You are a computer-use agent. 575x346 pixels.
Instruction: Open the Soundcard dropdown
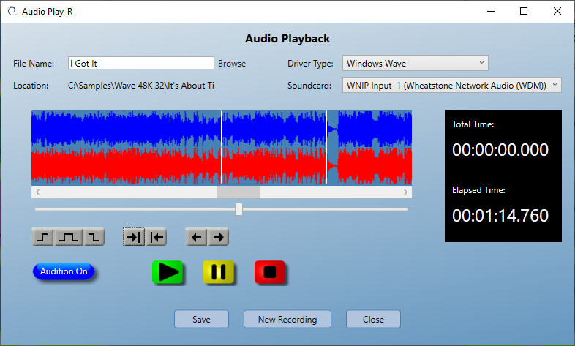(x=452, y=85)
